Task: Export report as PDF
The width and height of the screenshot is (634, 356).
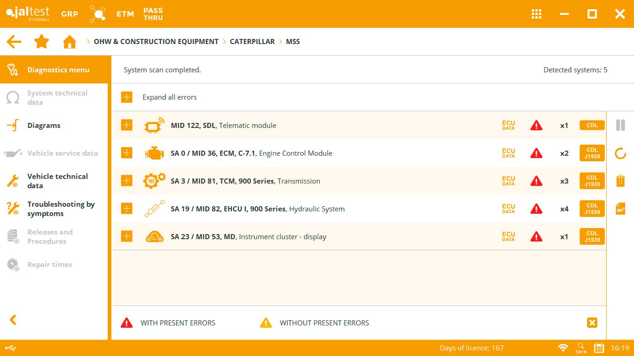Action: pos(620,209)
